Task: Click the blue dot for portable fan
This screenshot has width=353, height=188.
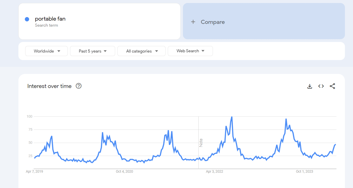Action: pos(27,19)
